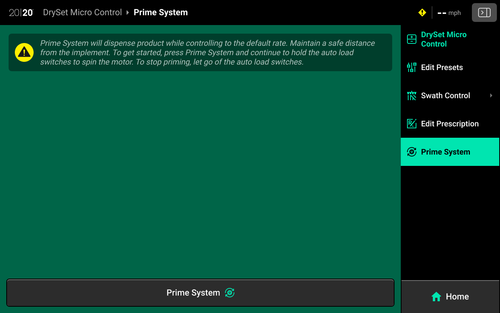The height and width of the screenshot is (313, 500).
Task: Click the DrySet Micro Control sidebar header icon
Action: coord(412,39)
